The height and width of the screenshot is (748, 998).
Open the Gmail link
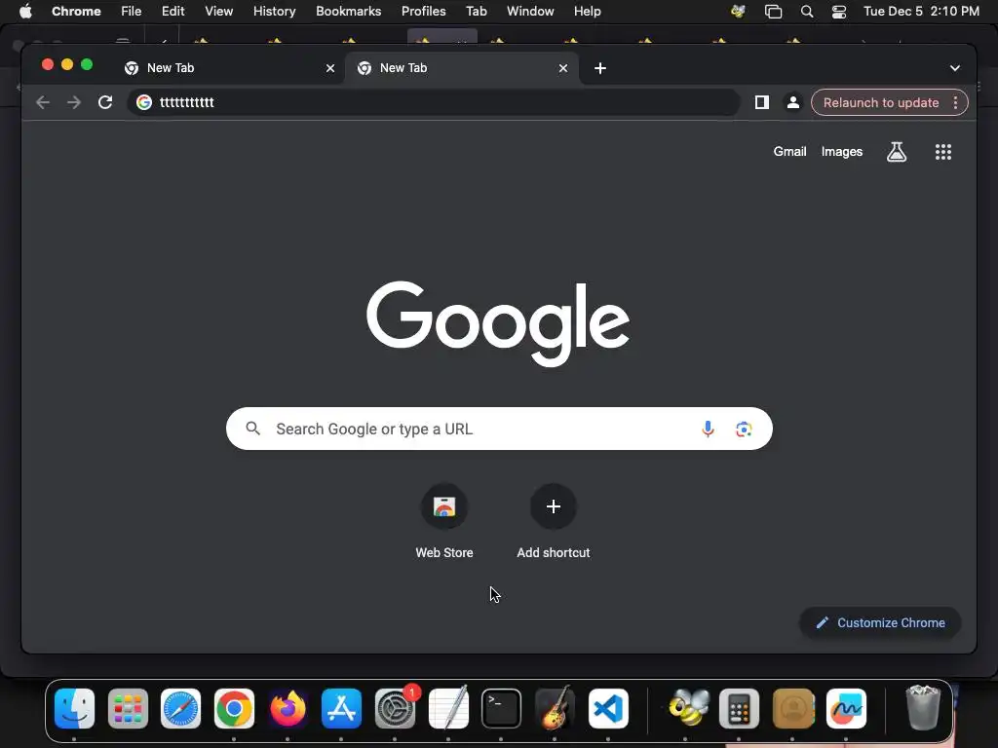[x=789, y=151]
